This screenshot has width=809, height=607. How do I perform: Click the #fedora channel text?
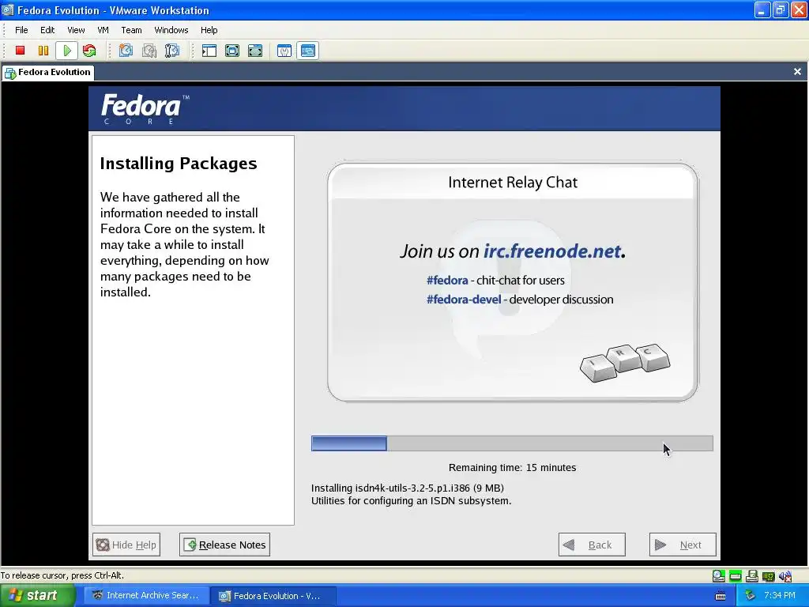[x=447, y=281]
